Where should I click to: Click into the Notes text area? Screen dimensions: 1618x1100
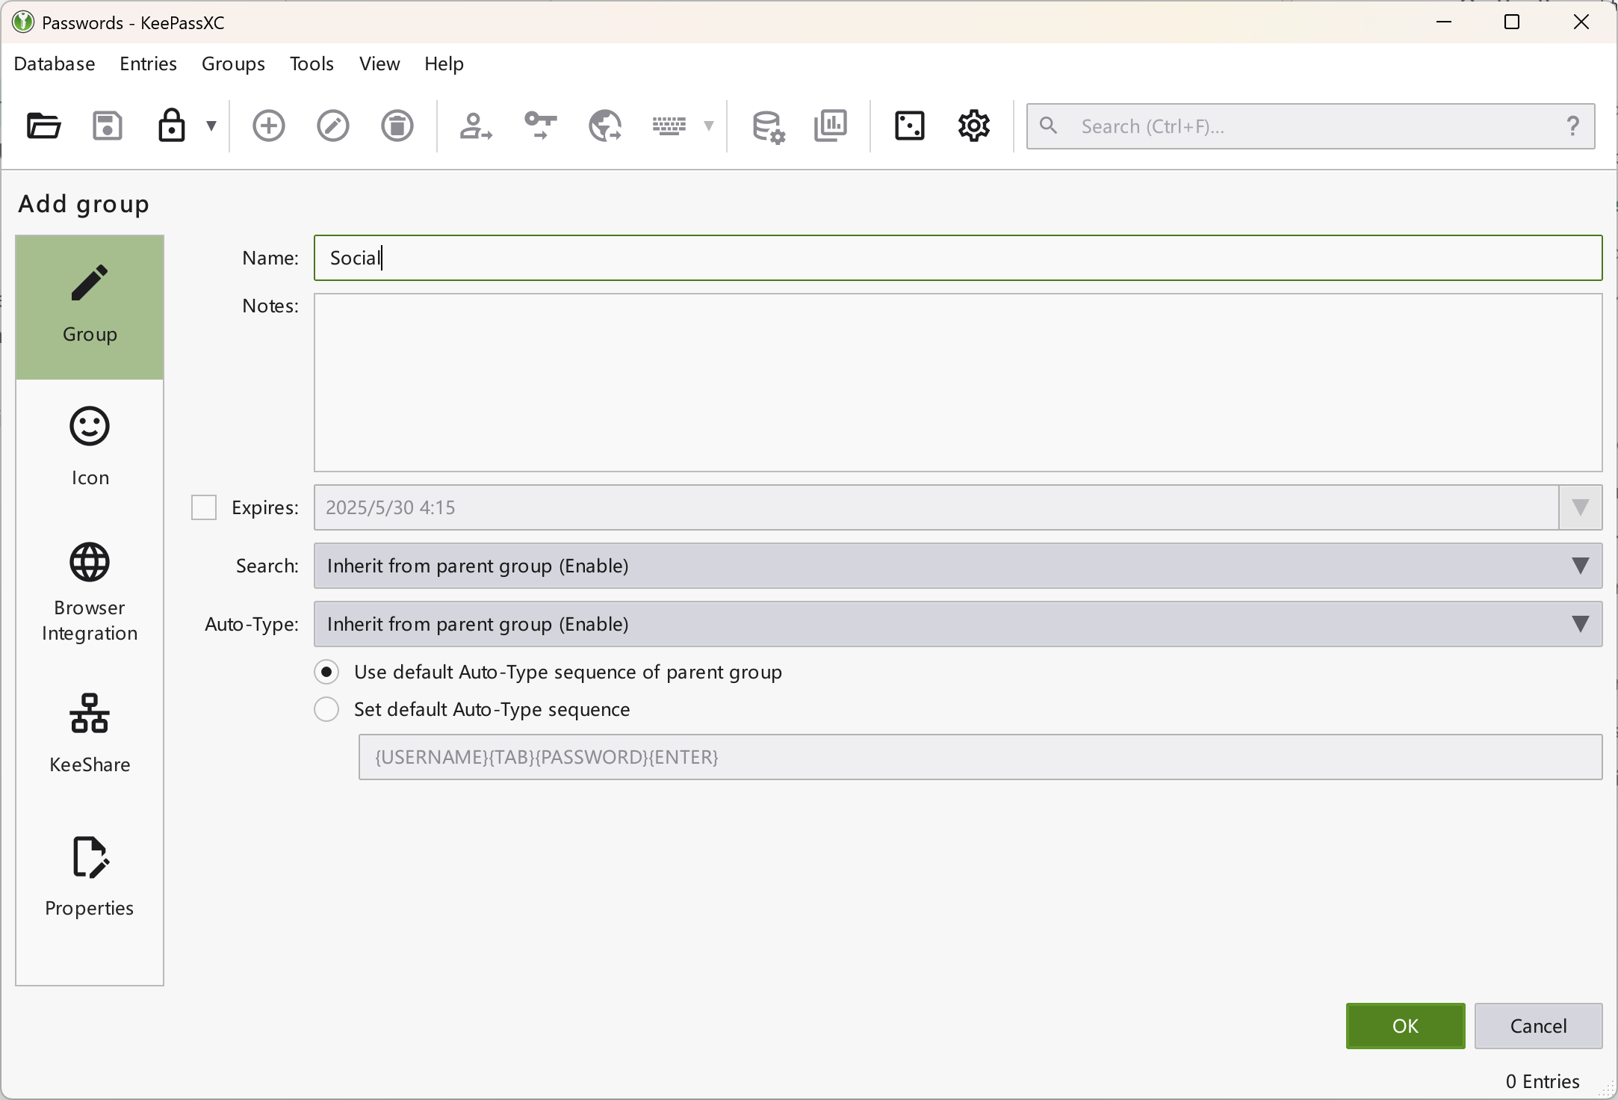[958, 383]
